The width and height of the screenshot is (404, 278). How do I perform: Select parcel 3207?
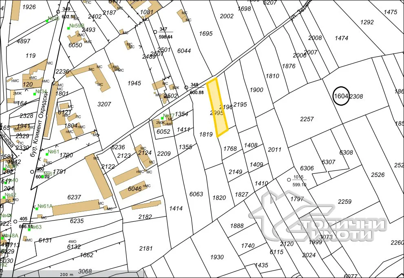point(104,104)
